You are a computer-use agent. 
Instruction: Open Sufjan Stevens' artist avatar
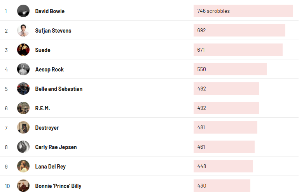pos(23,30)
